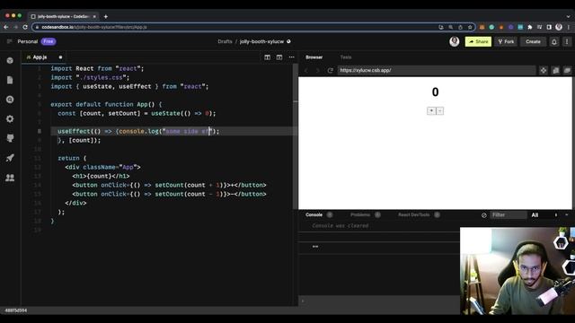This screenshot has height=323, width=575.
Task: Click the editor vertical scrollbar
Action: click(296, 137)
